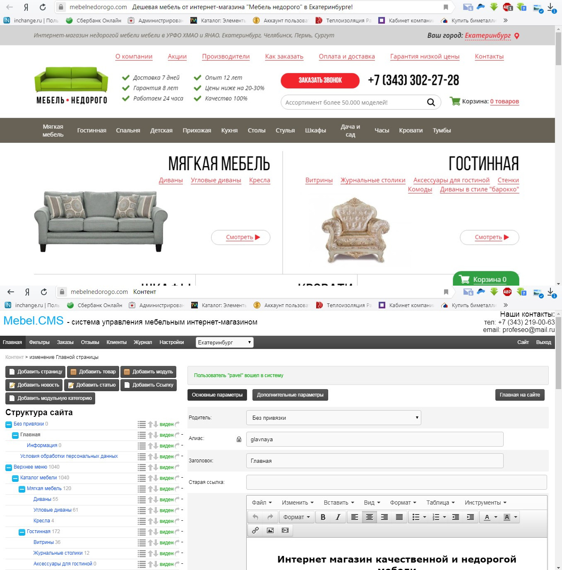Increase indent in the editor toolbar
Image resolution: width=562 pixels, height=570 pixels.
(x=471, y=517)
